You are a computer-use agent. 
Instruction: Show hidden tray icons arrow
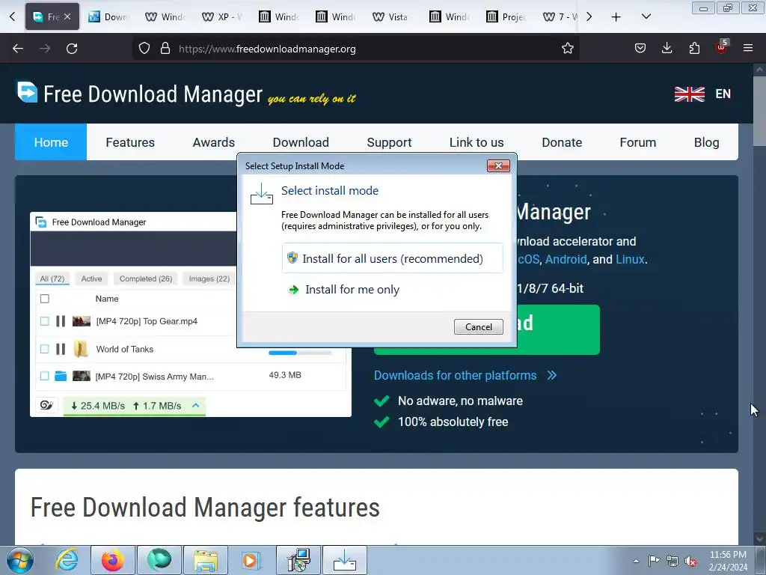coord(636,561)
